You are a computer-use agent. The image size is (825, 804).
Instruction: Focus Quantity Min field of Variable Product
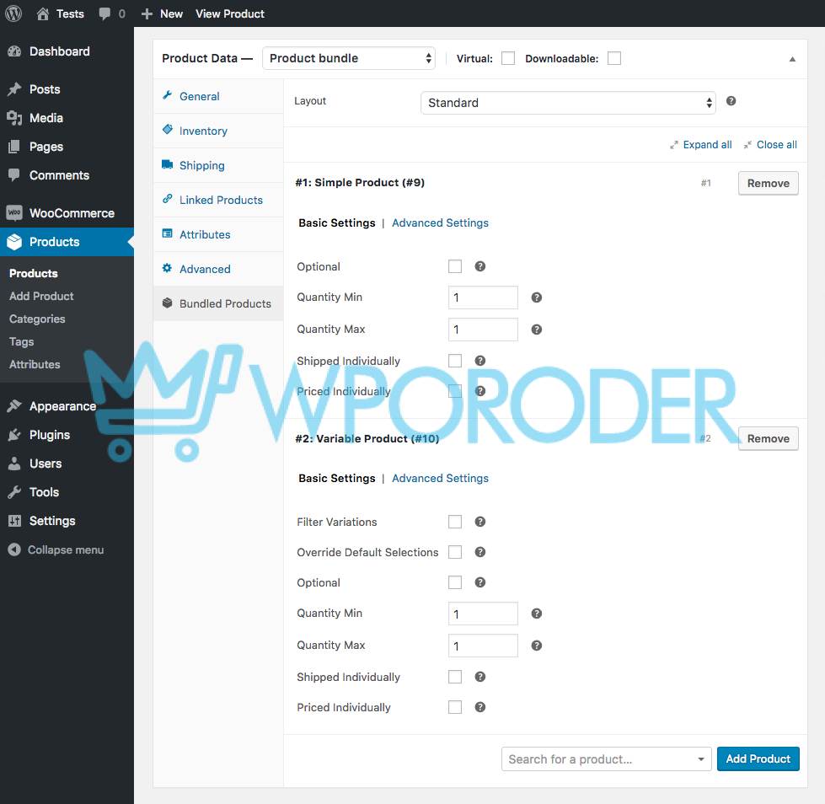coord(483,614)
